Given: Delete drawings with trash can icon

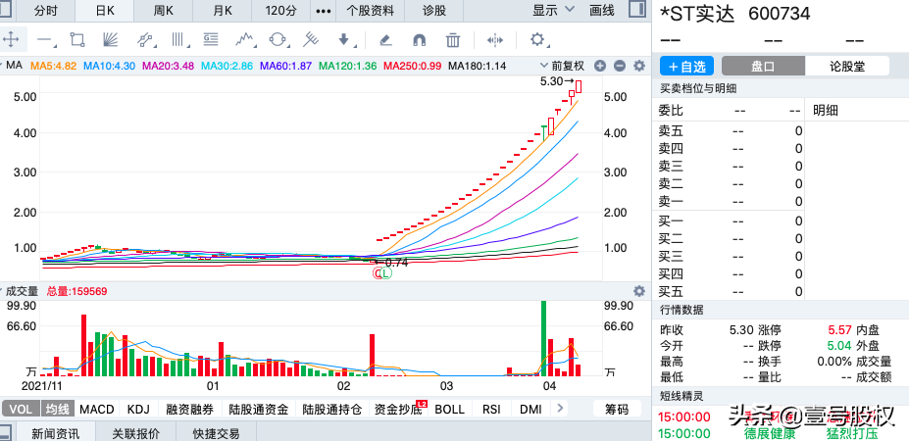Looking at the screenshot, I should click(452, 40).
